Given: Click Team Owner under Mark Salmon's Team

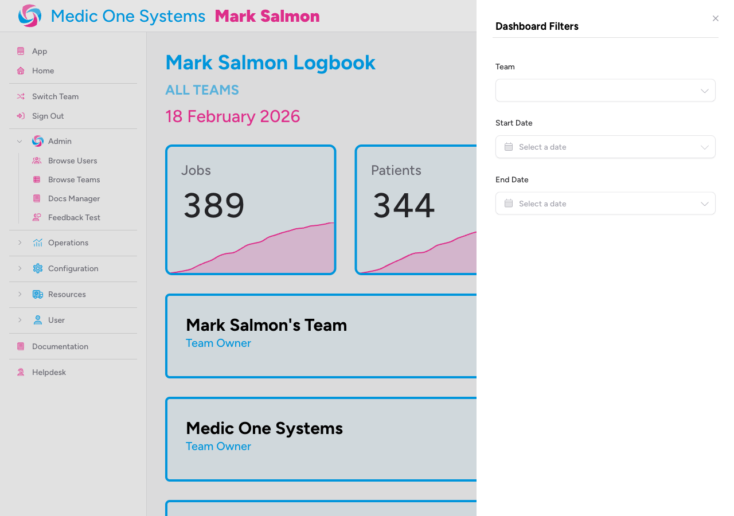Looking at the screenshot, I should click(218, 343).
